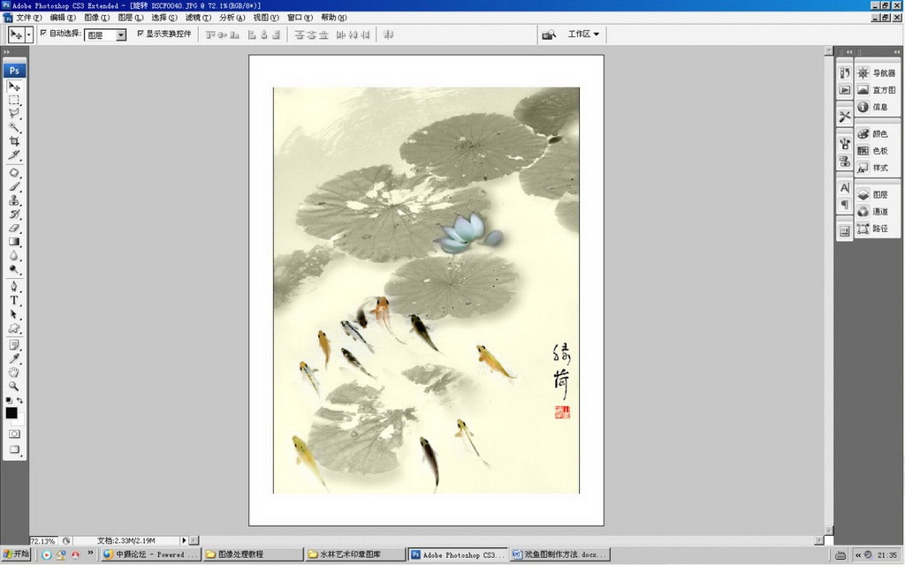Select the Zoom tool
Image resolution: width=905 pixels, height=565 pixels.
(14, 387)
